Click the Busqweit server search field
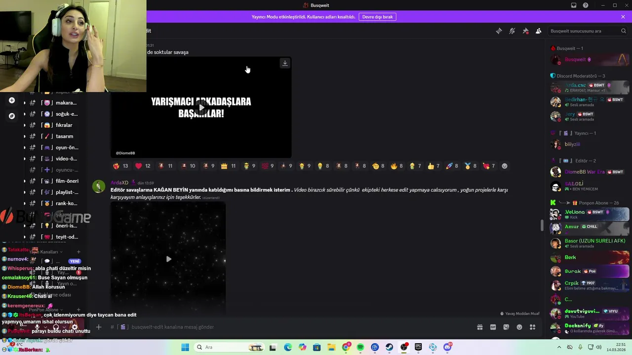The height and width of the screenshot is (355, 632). click(x=588, y=31)
